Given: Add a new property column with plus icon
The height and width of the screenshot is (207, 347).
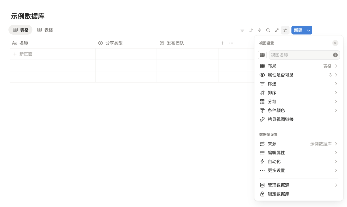Looking at the screenshot, I should pos(223,43).
